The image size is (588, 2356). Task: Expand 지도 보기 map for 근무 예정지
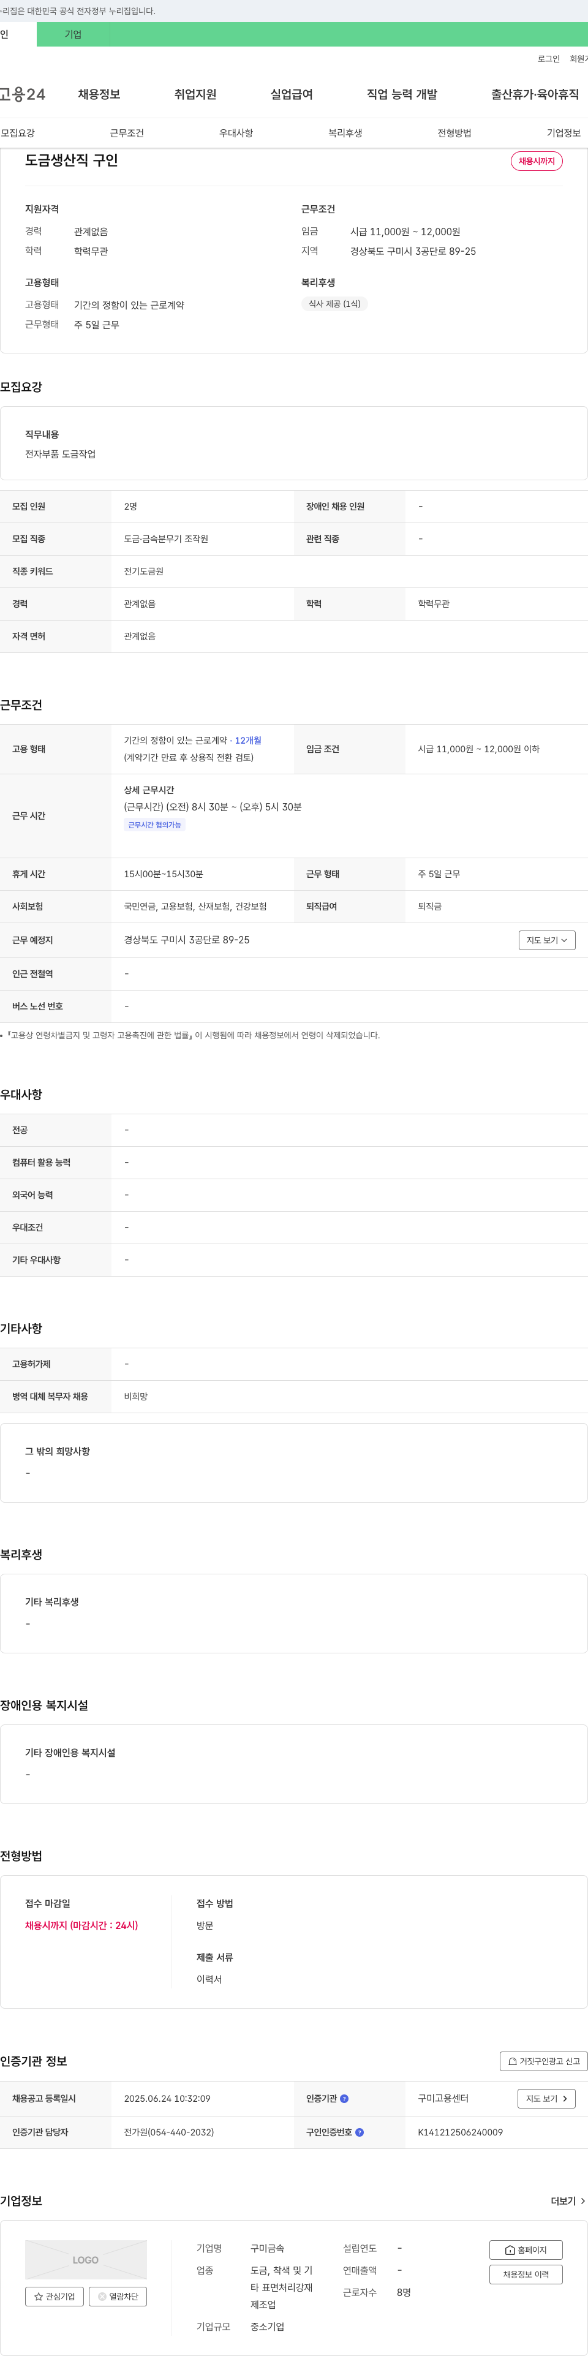[547, 940]
